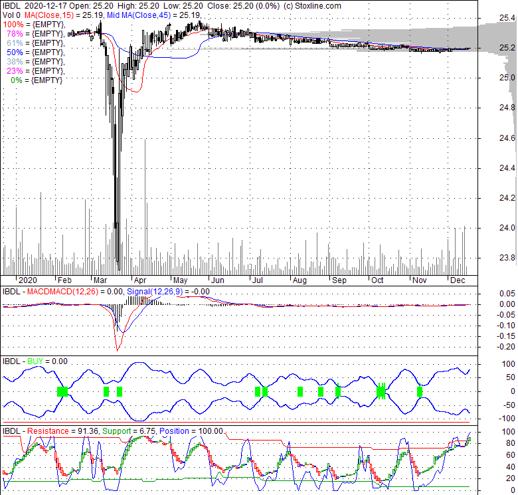Click the wide green buy-signal marker in February
This screenshot has width=518, height=495.
pos(62,392)
